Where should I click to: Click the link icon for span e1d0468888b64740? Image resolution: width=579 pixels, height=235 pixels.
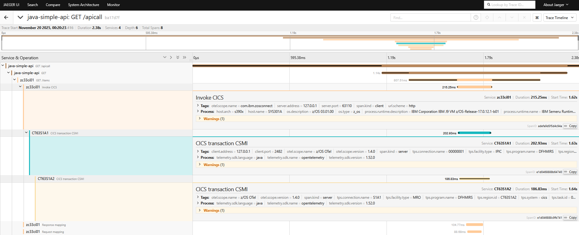point(565,172)
